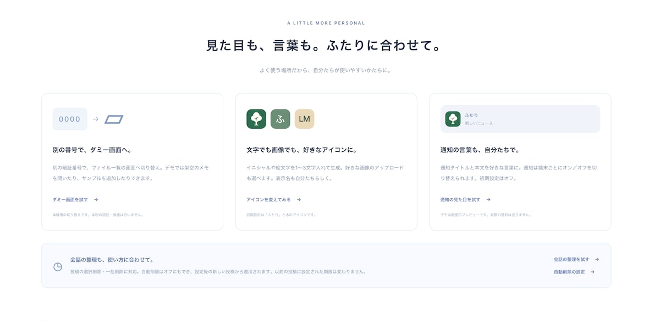Click arrow next to 通知の見た目を試す

click(x=488, y=200)
